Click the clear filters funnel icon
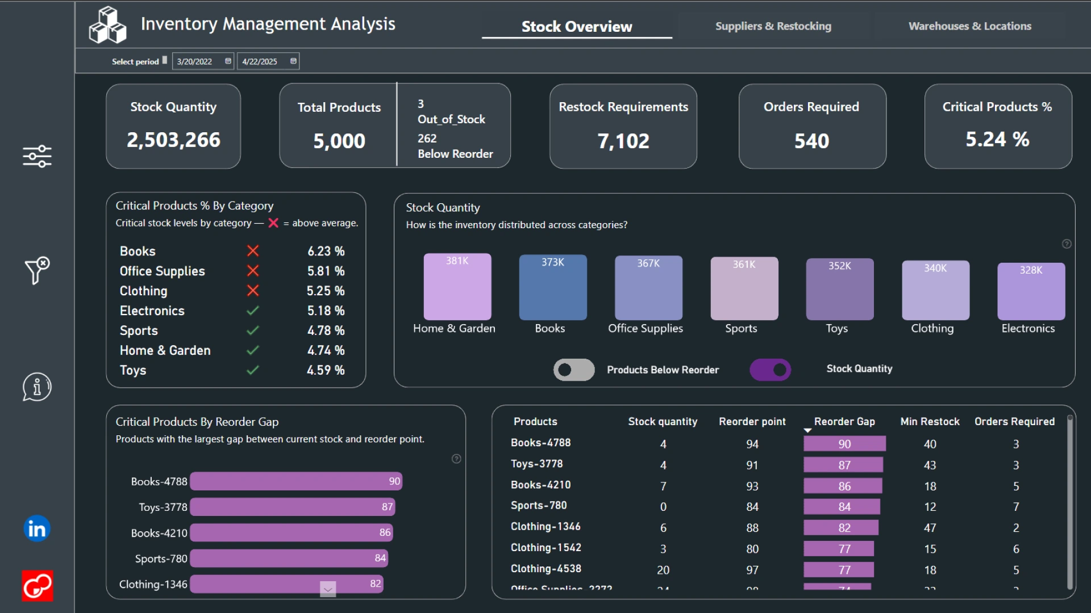Screen dimensions: 1091x613 pyautogui.click(x=37, y=270)
